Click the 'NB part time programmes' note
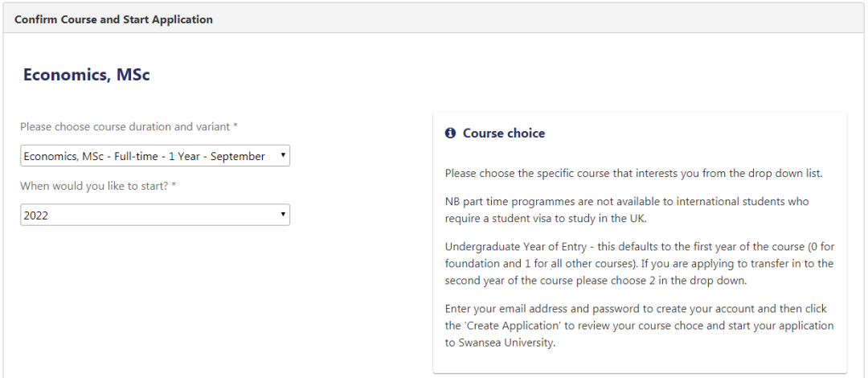Viewport: 868px width, 378px height. 626,201
